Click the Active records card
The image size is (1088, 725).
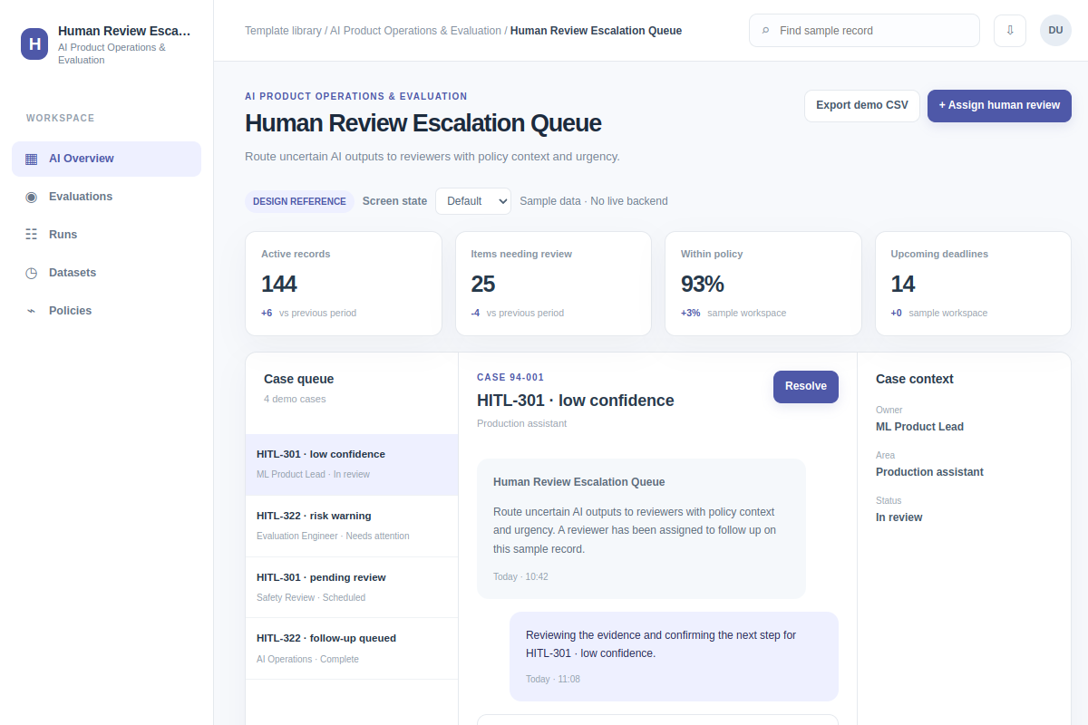pyautogui.click(x=344, y=284)
